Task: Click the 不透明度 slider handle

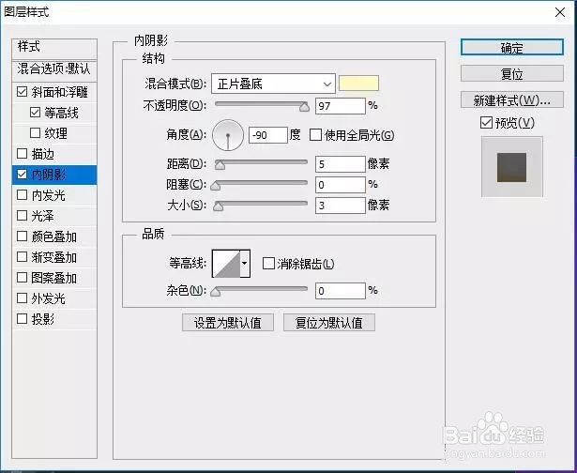Action: click(304, 107)
